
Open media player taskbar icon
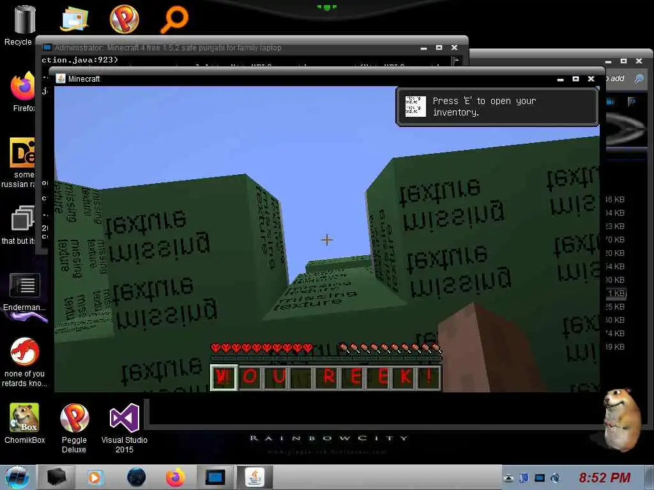point(95,477)
